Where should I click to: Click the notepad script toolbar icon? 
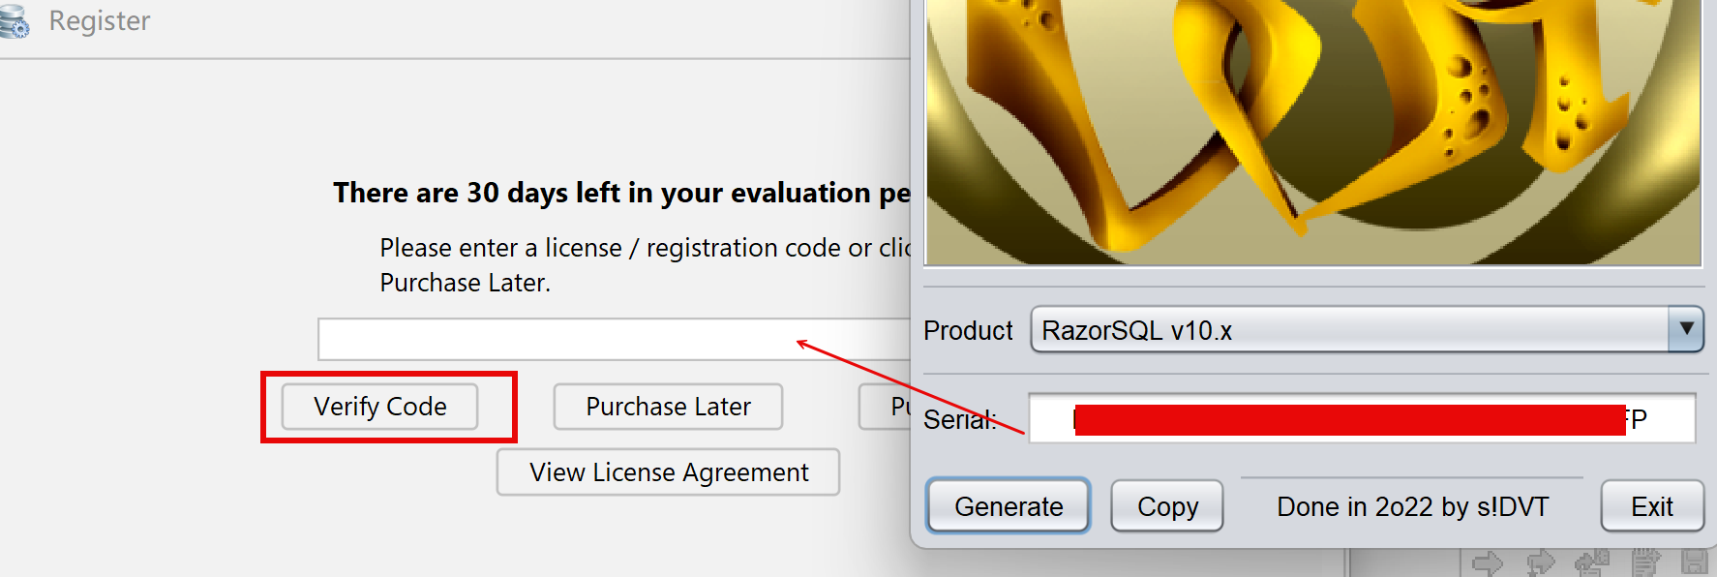pyautogui.click(x=1645, y=563)
